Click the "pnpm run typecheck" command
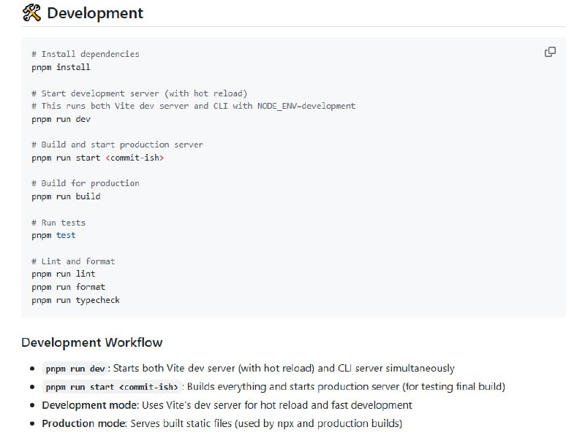Viewport: 585px width, 438px height. [76, 300]
